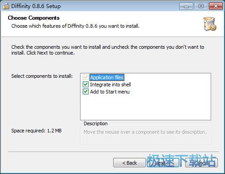The height and width of the screenshot is (174, 225).
Task: Select the Integrate into shell label
Action: click(x=110, y=85)
